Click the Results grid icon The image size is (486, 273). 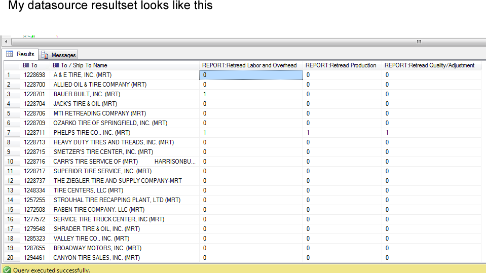10,54
